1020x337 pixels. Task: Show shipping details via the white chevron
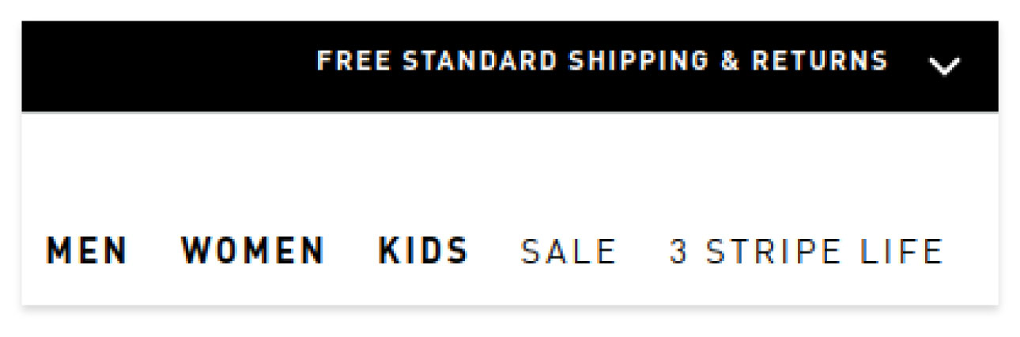944,66
